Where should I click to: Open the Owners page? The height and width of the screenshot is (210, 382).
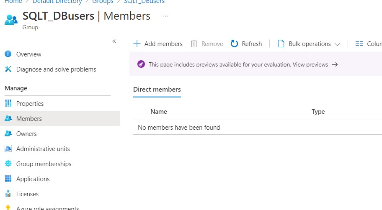[26, 134]
